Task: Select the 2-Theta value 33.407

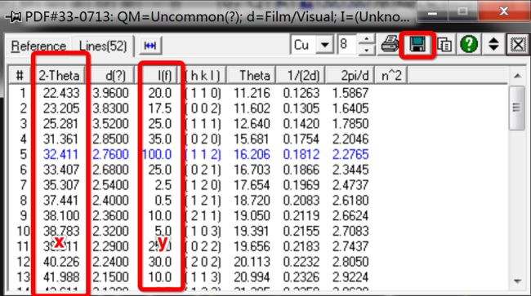Action: click(x=61, y=170)
